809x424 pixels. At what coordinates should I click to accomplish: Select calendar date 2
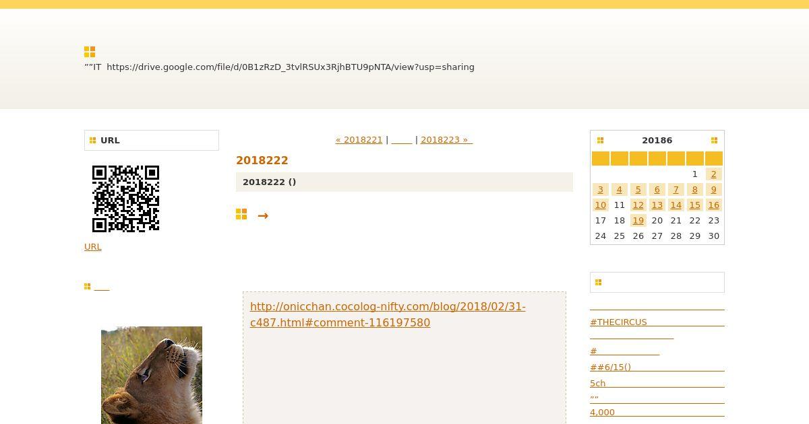pyautogui.click(x=714, y=174)
